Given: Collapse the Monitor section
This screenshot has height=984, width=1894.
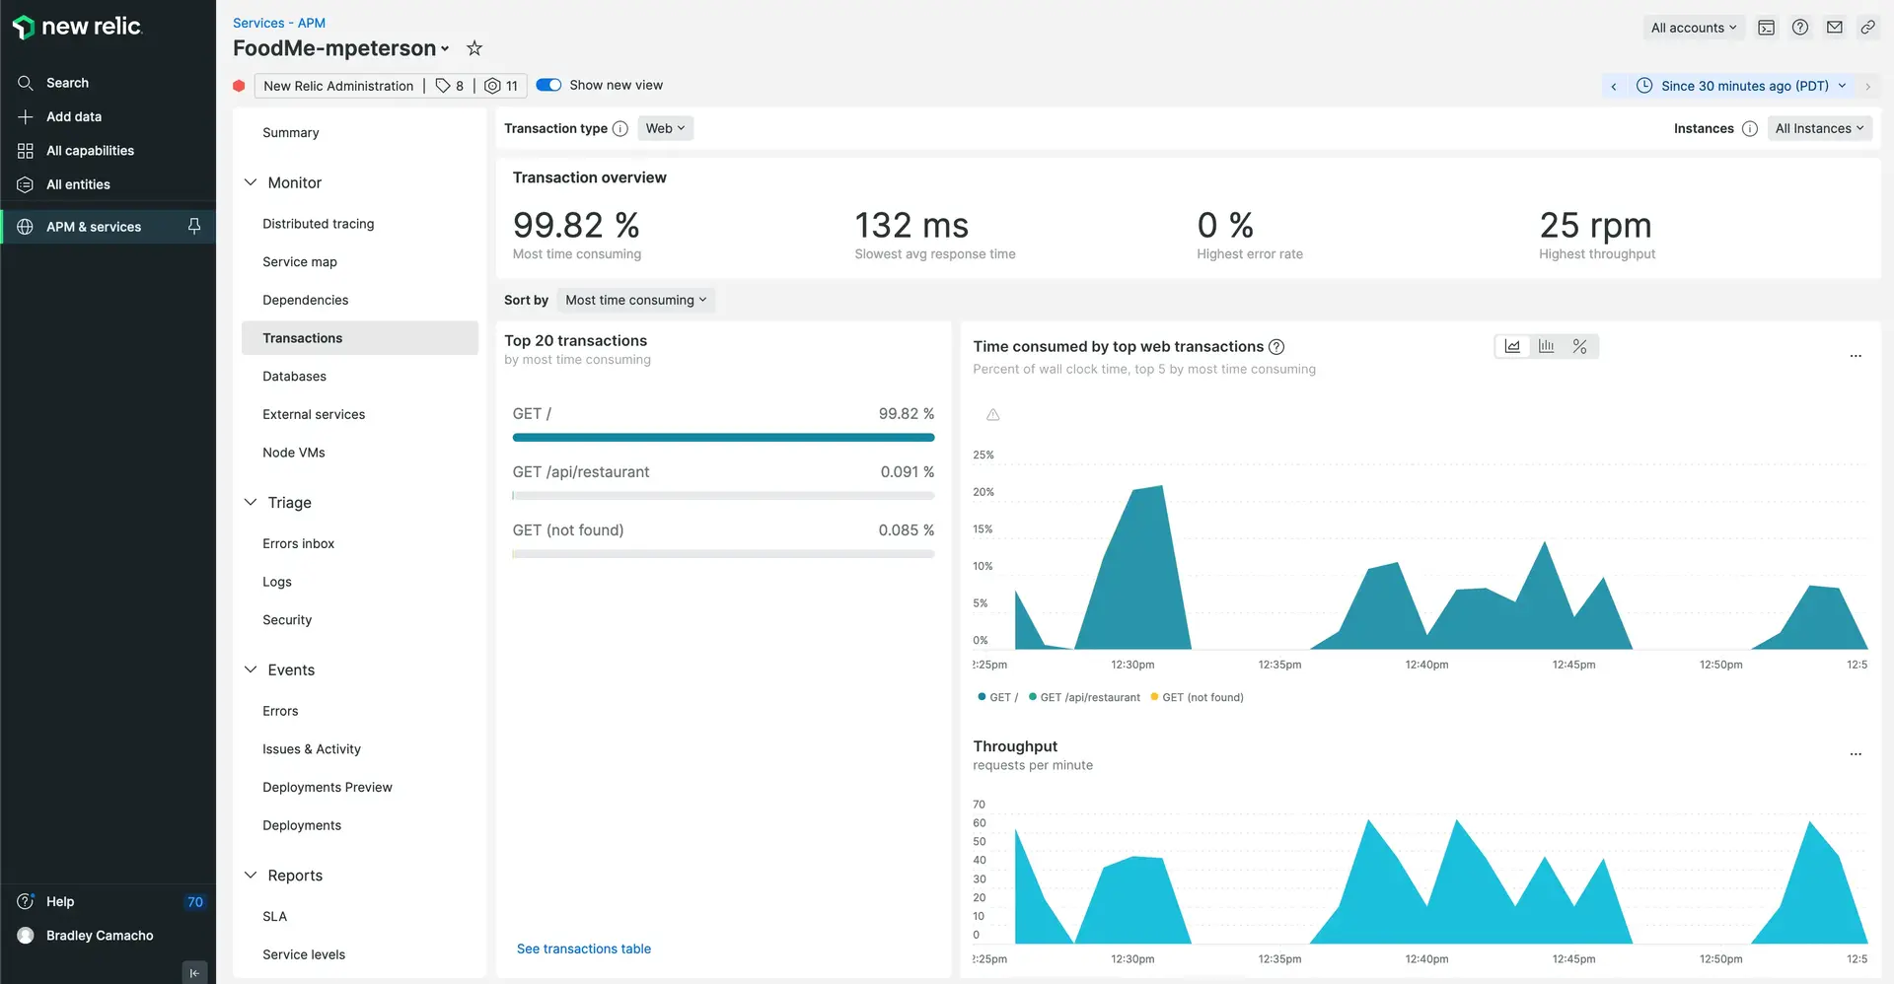Looking at the screenshot, I should point(251,182).
